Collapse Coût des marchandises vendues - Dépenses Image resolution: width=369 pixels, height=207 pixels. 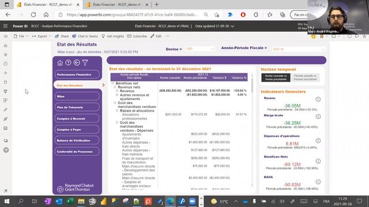pyautogui.click(x=117, y=122)
